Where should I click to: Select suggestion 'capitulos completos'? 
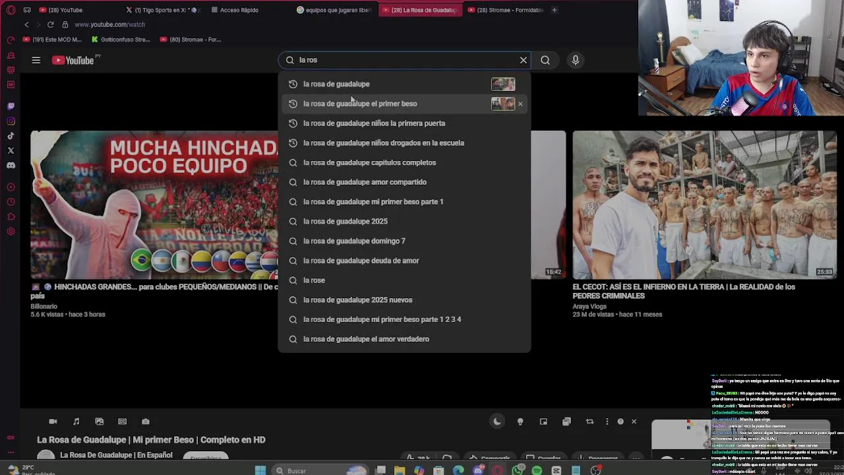pyautogui.click(x=404, y=162)
